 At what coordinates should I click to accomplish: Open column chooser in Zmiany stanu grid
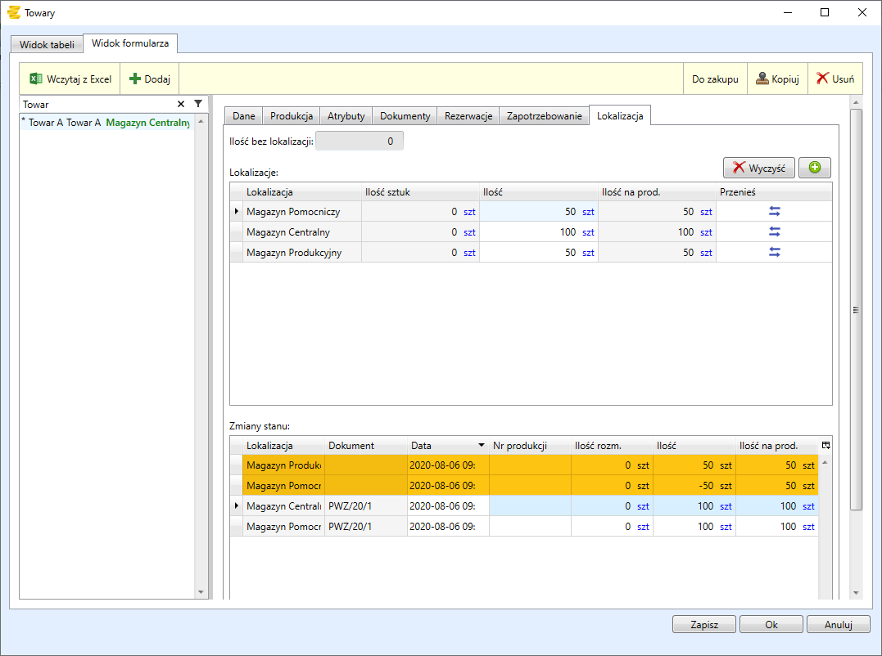pos(825,445)
